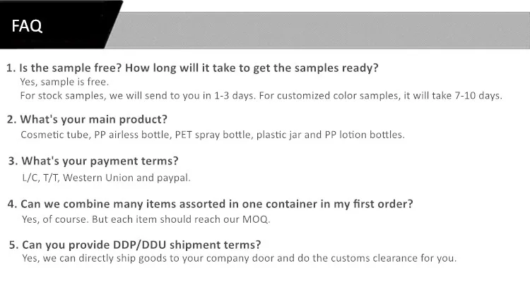Select question 2 'What's your main product?'

point(87,119)
